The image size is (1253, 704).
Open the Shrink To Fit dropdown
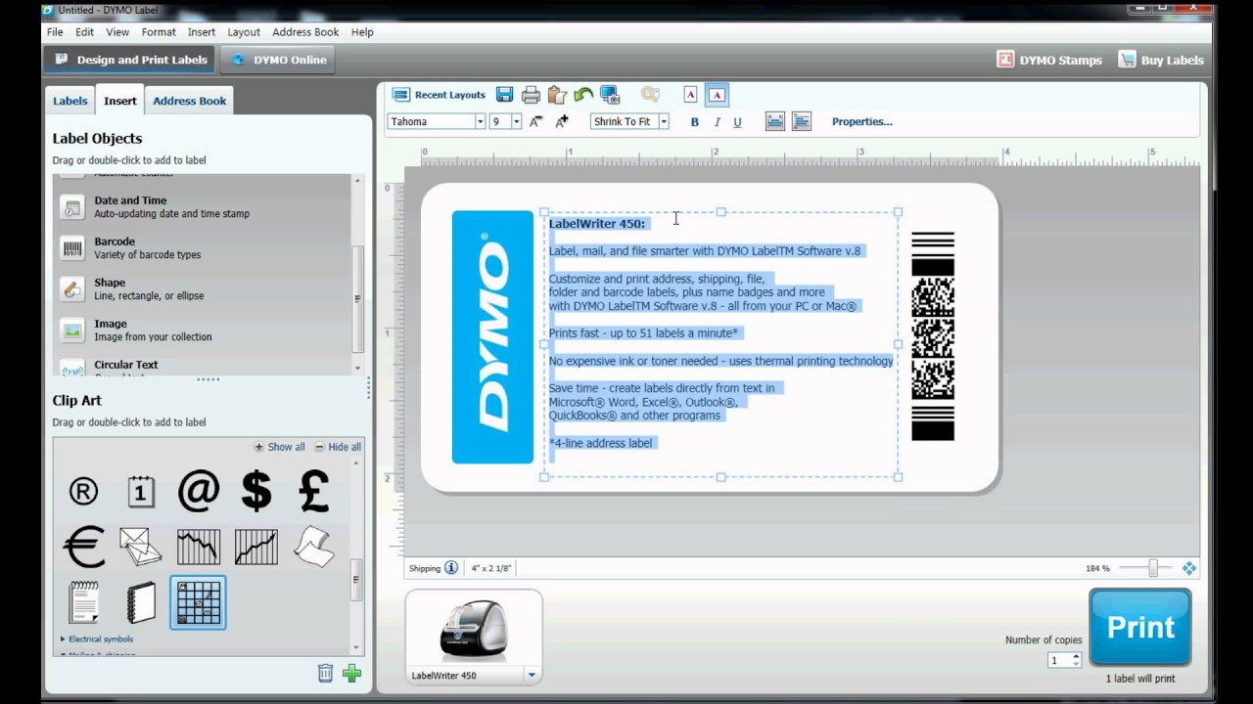click(663, 121)
